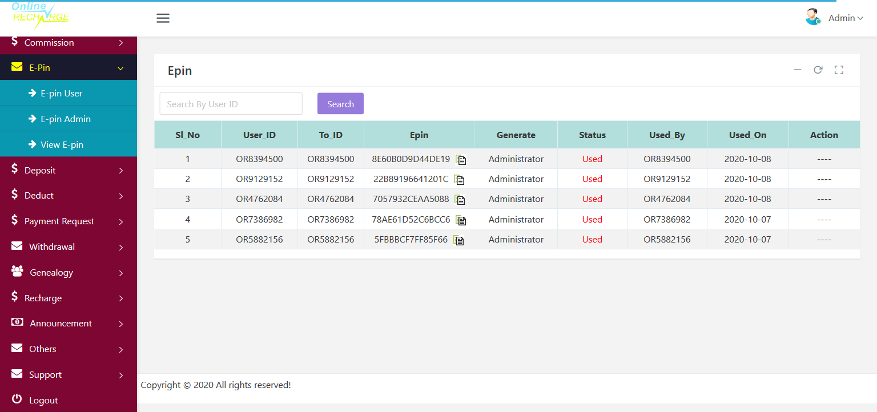Collapse the E-Pin menu chevron
This screenshot has width=877, height=412.
click(120, 68)
